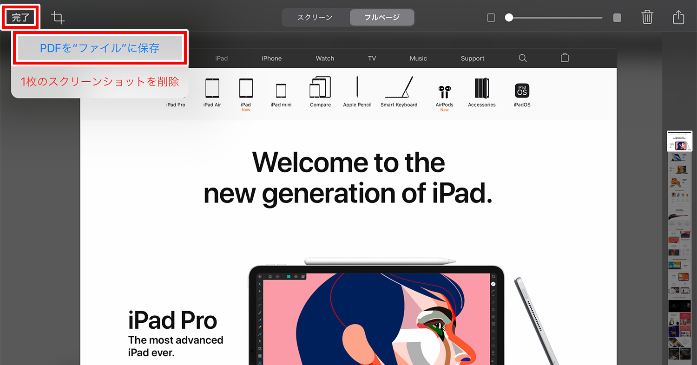Screen dimensions: 697x365
Task: Switch to the スクリーン tab
Action: [x=315, y=18]
